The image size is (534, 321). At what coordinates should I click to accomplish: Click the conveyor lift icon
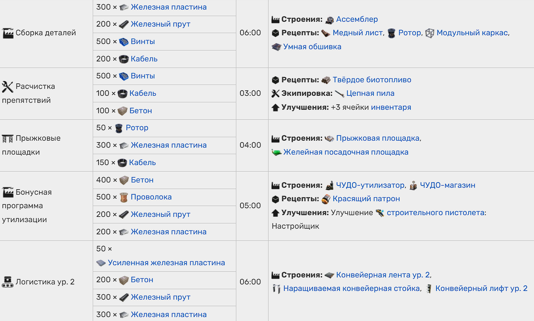(x=429, y=288)
